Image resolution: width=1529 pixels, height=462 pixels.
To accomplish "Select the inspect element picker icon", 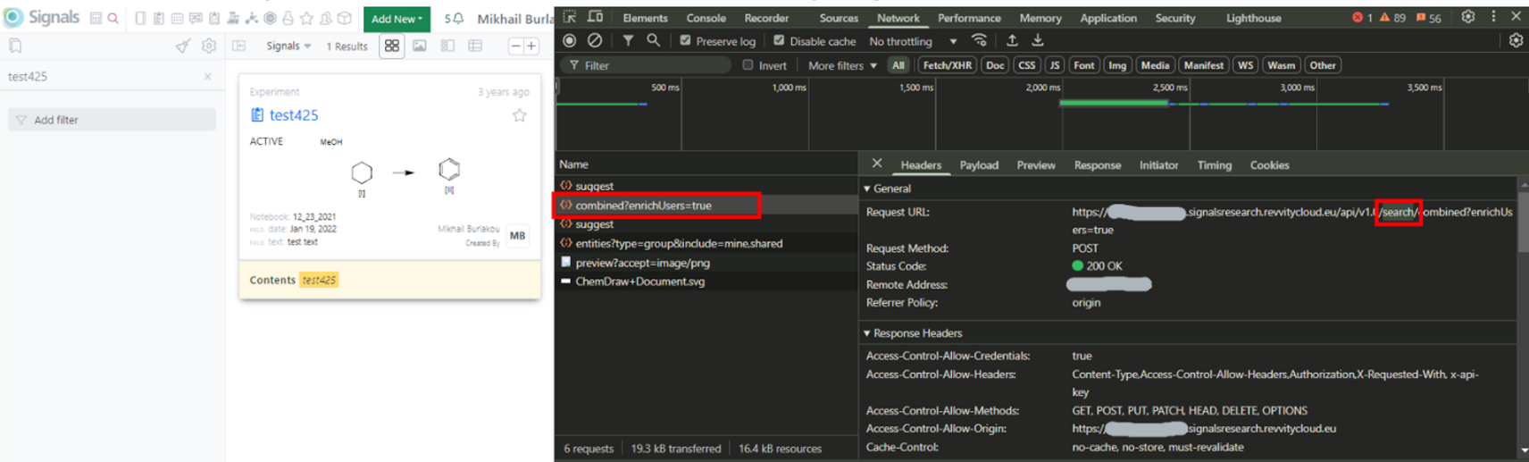I will (x=569, y=17).
